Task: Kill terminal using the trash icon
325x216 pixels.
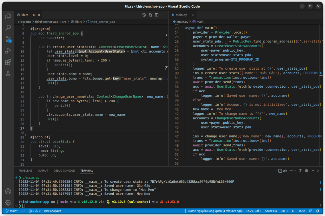Action: click(306, 171)
